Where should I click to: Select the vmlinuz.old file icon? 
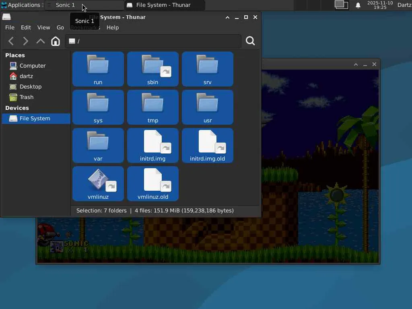tap(153, 179)
